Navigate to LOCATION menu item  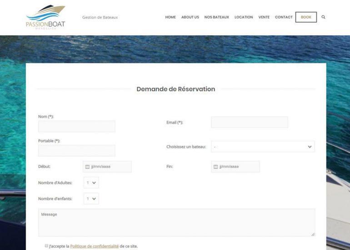click(x=244, y=17)
